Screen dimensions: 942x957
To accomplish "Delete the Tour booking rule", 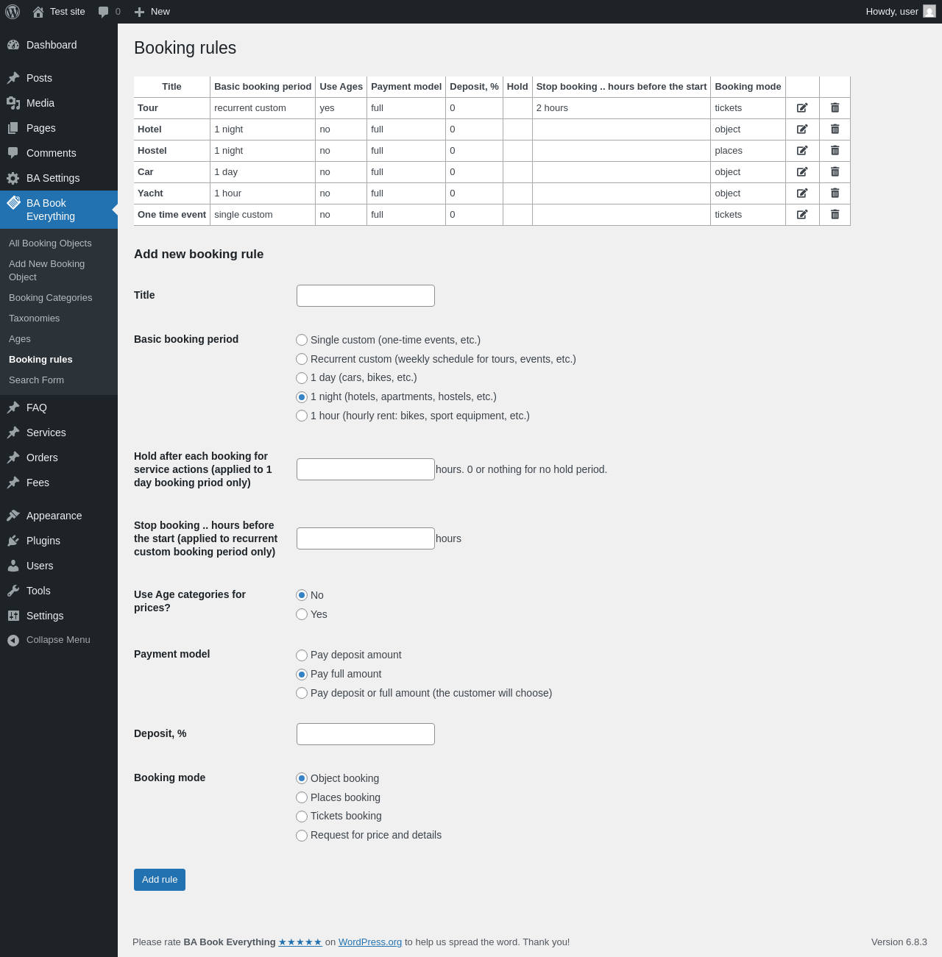I will point(835,108).
